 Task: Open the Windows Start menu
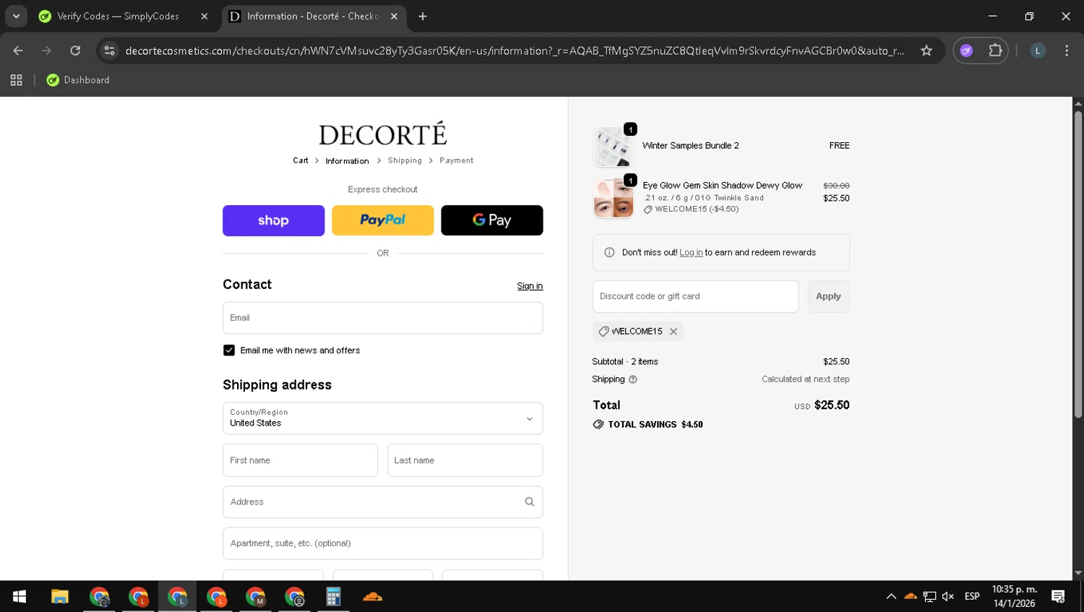point(20,597)
